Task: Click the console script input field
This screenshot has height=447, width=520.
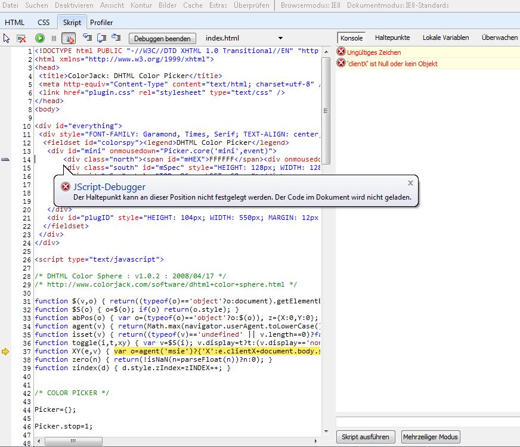Action: (x=427, y=422)
